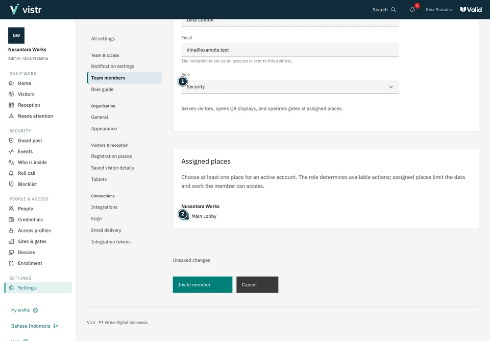Click the Reception QR icon

tap(11, 105)
